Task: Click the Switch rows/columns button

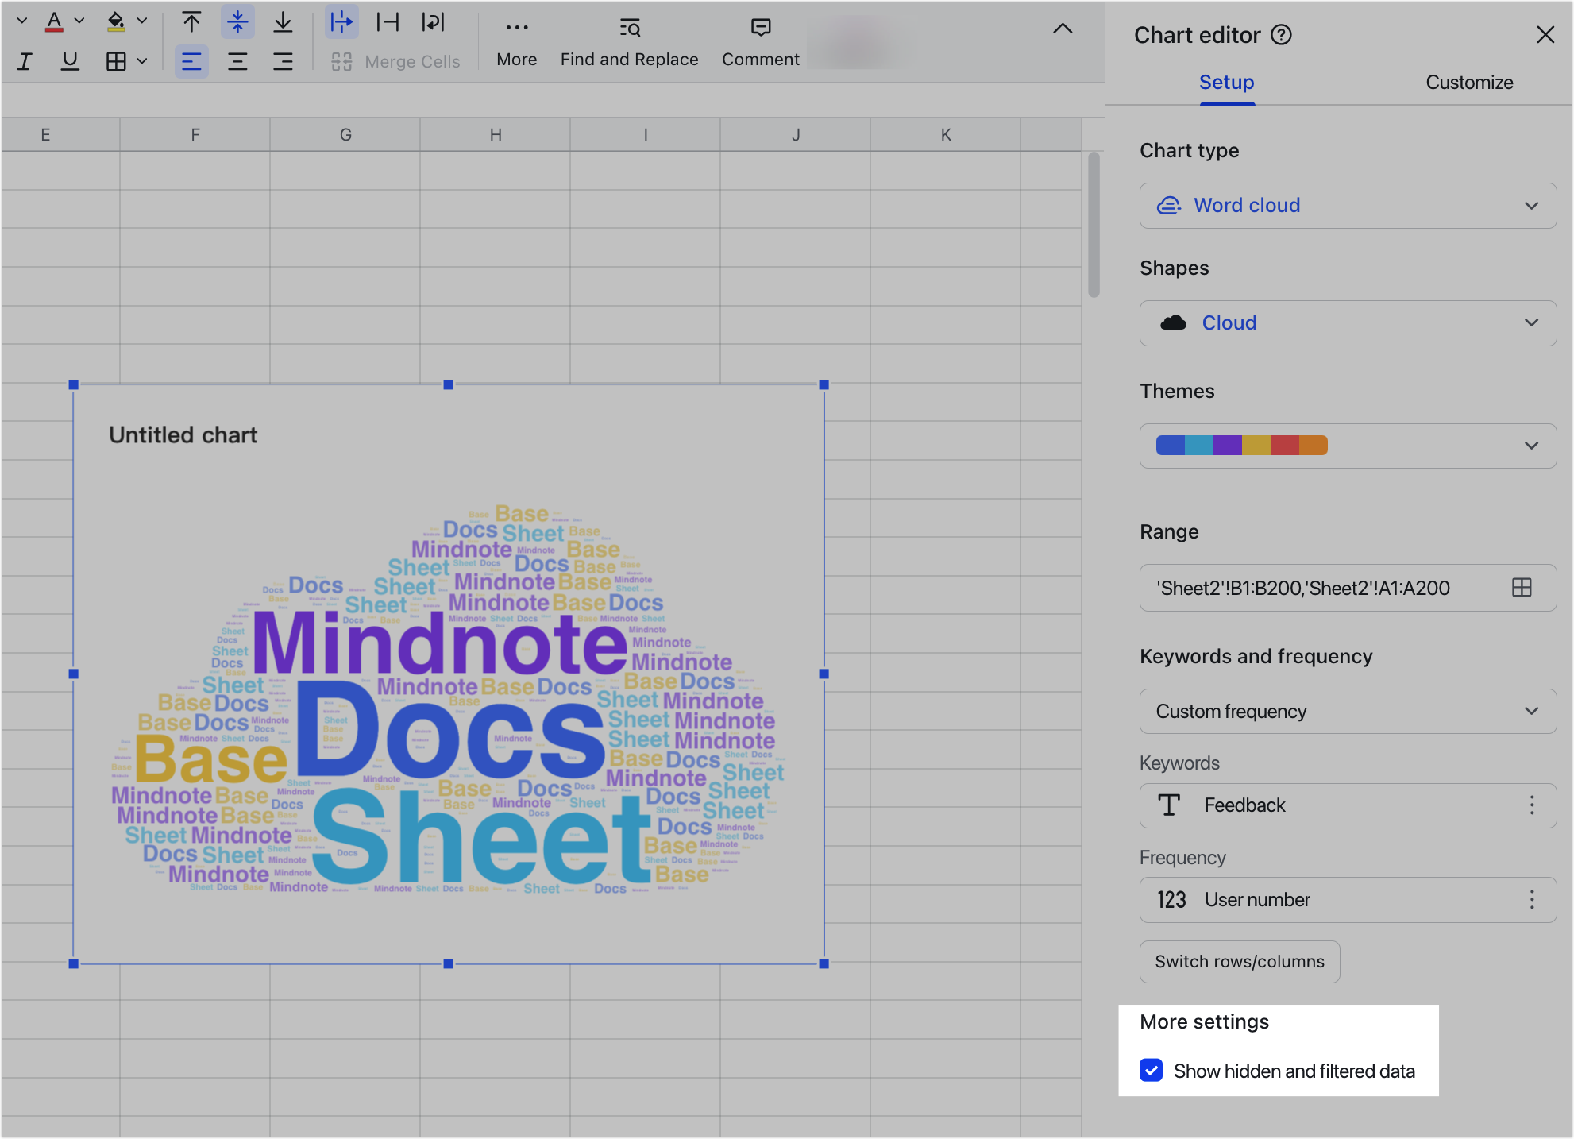Action: click(x=1240, y=961)
